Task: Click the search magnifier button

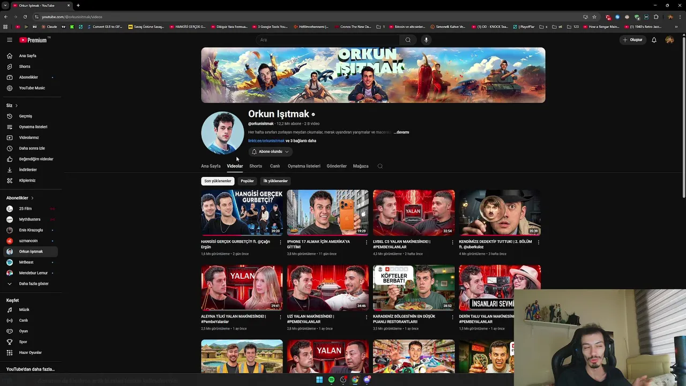Action: (x=408, y=40)
